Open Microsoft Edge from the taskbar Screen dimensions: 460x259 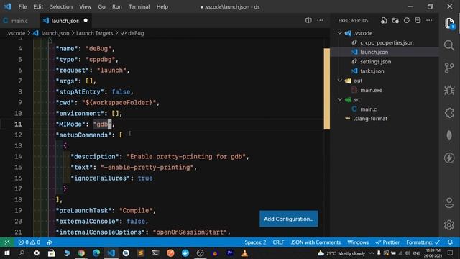pos(96,253)
